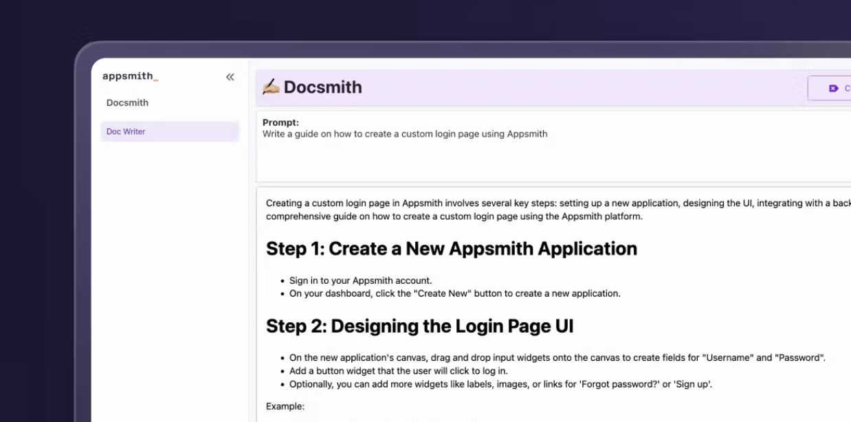851x422 pixels.
Task: Open the Doc Writer page in sidebar
Action: [170, 131]
